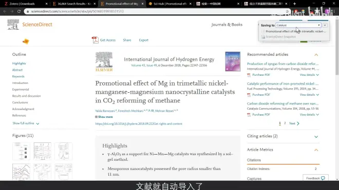Viewport: 339px width, 190px height.
Task: Click the Share button
Action: tap(127, 40)
